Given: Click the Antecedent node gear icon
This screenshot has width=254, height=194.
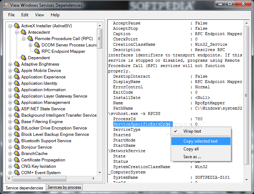Looking at the screenshot, I should point(23,32).
